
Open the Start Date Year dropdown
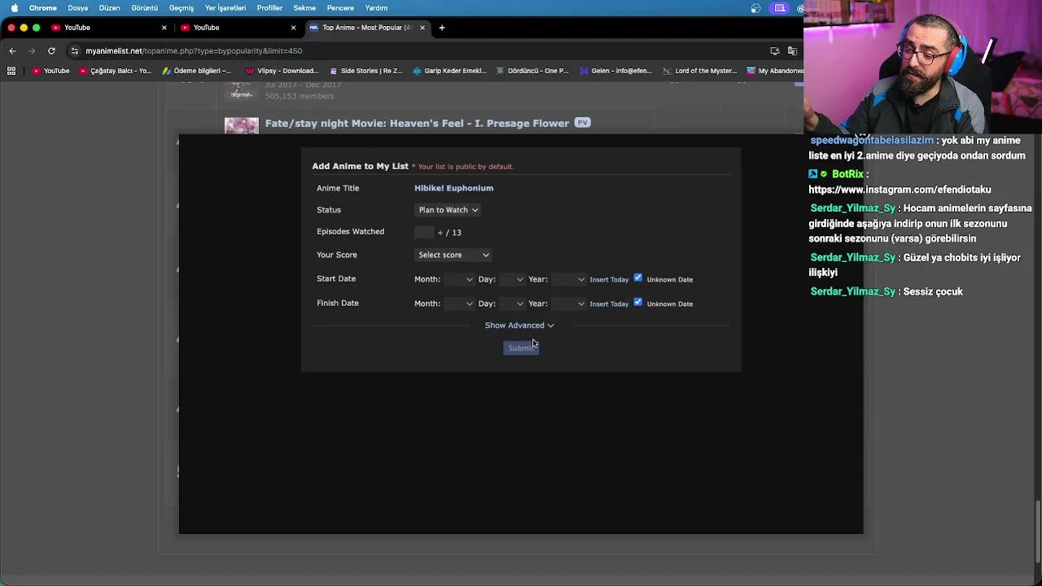(568, 279)
